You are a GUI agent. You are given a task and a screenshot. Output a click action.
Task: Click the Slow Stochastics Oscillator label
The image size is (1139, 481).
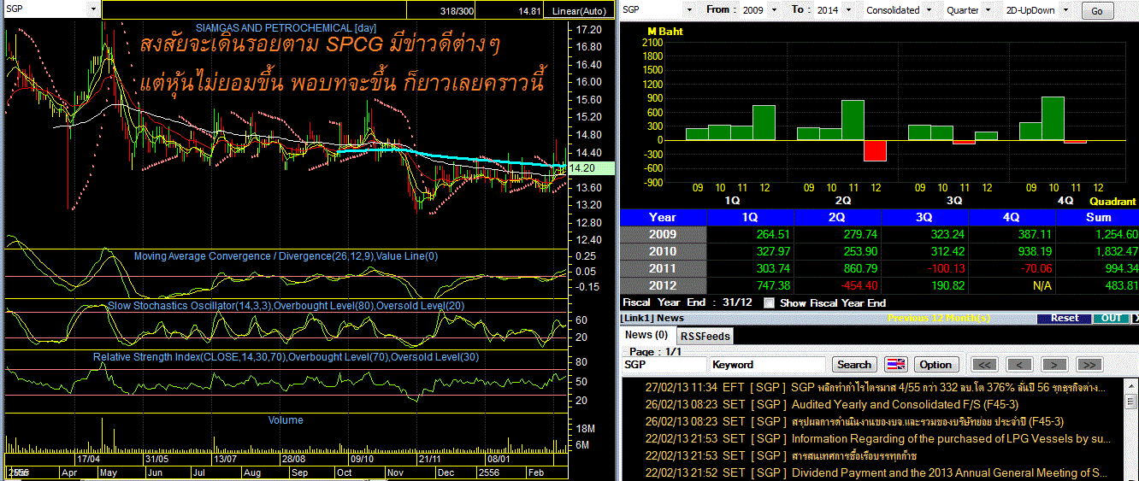286,306
